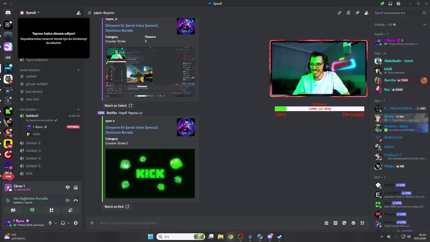
Task: Open pinned messages with the pin icon
Action: pyautogui.click(x=357, y=13)
